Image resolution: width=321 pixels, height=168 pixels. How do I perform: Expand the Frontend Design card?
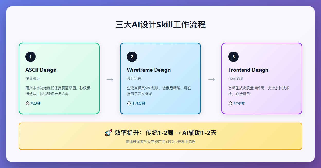point(262,78)
